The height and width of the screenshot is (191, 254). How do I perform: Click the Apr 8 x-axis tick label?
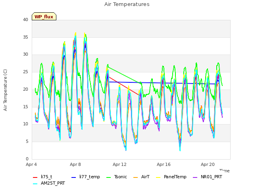pyautogui.click(x=75, y=164)
